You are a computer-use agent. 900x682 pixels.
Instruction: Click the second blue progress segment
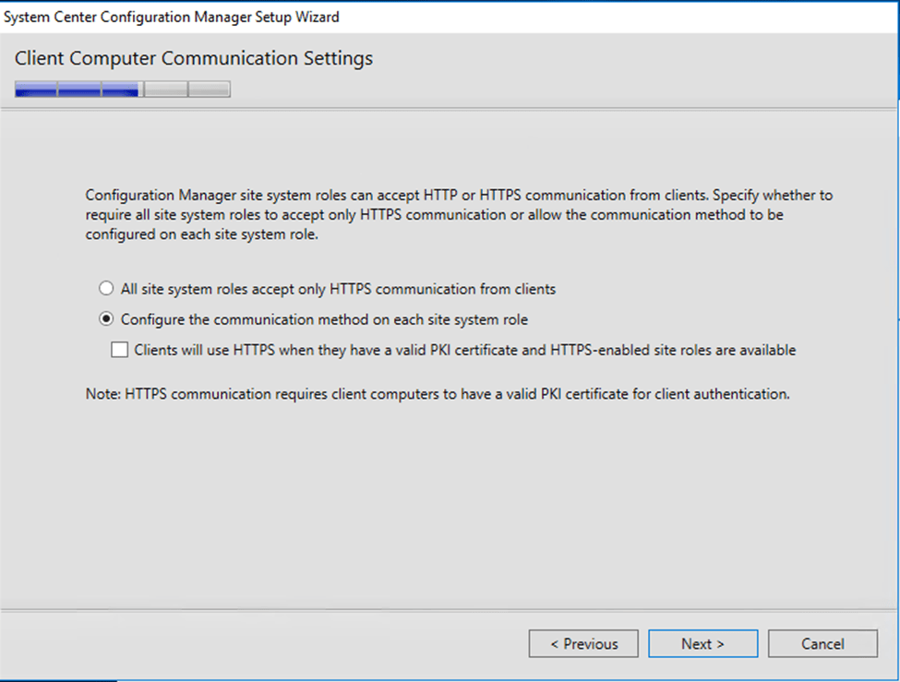[79, 90]
